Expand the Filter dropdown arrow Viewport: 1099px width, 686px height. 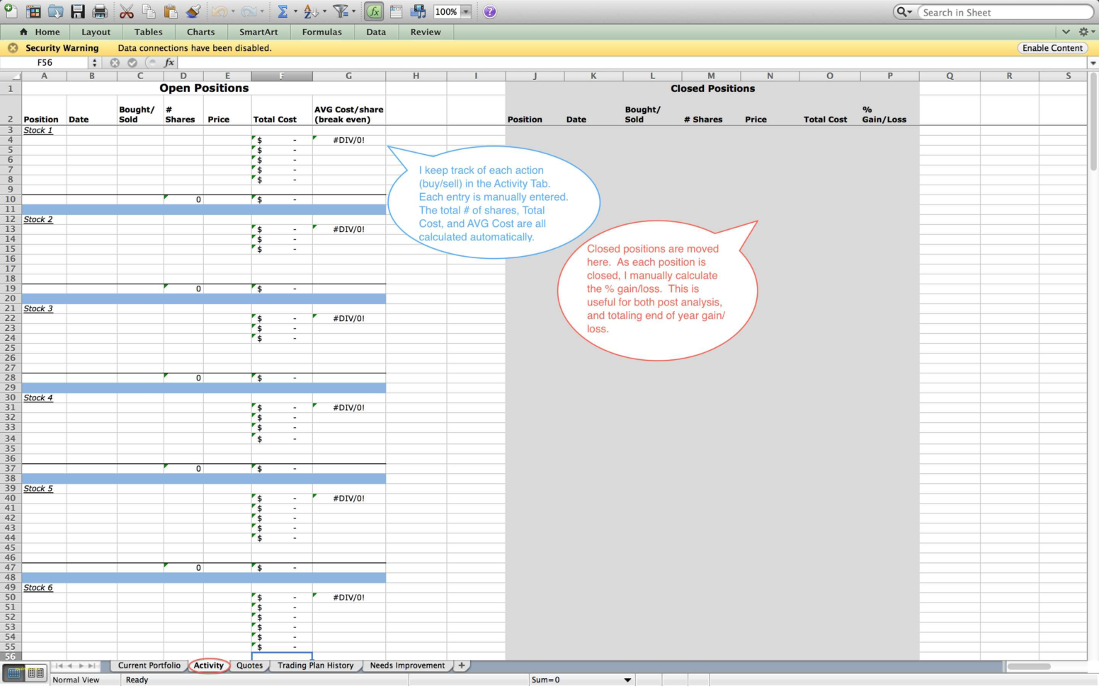(x=353, y=12)
